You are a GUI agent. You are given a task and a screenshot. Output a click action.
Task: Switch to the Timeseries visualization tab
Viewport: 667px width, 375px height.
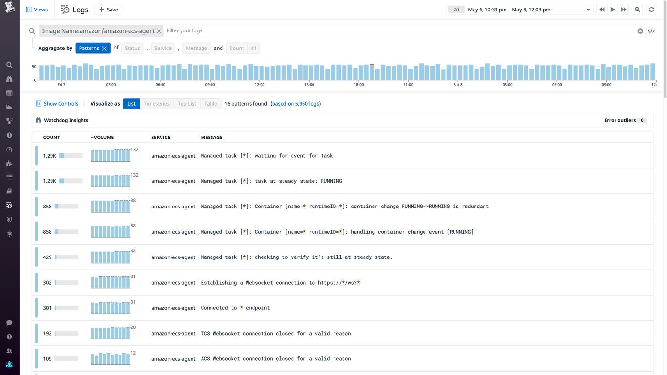pyautogui.click(x=157, y=103)
